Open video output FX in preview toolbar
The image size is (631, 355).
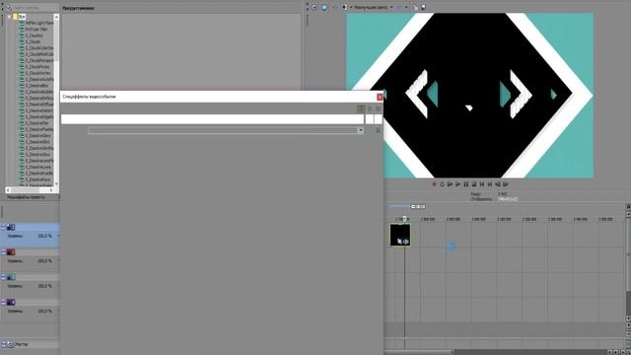pos(334,7)
